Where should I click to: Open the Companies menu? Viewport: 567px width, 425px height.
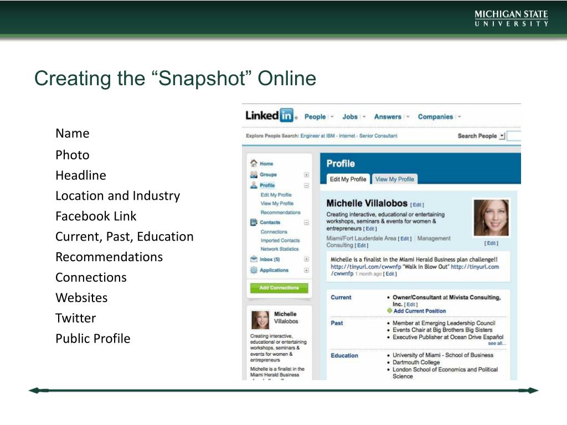click(x=435, y=117)
